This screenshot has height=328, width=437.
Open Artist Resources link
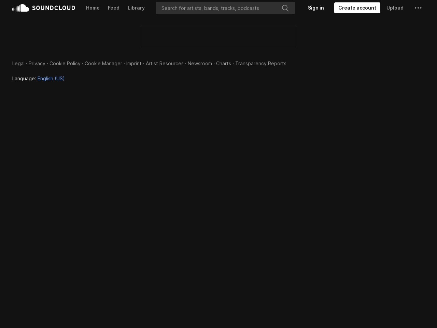[x=165, y=64]
